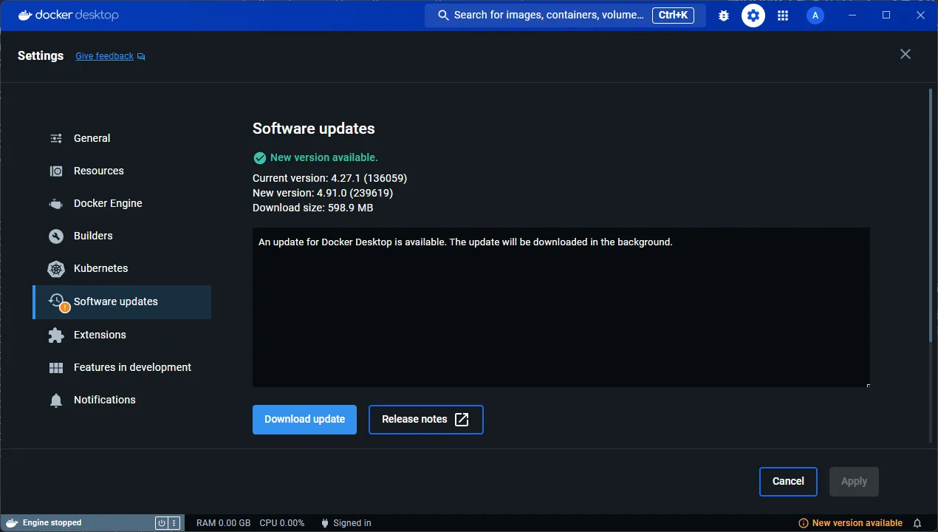
Task: Click the info icon by New version available
Action: [804, 522]
